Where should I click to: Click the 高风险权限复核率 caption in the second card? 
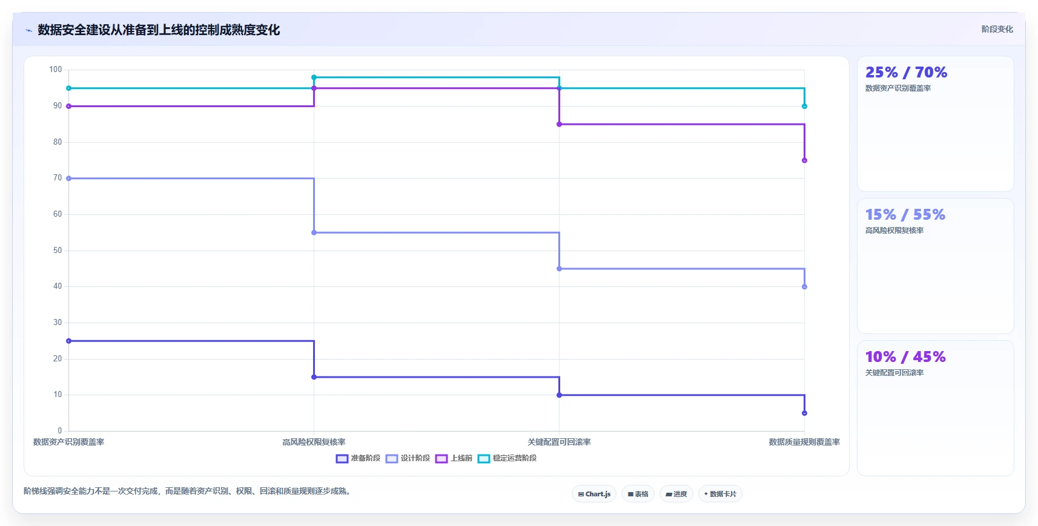point(894,231)
